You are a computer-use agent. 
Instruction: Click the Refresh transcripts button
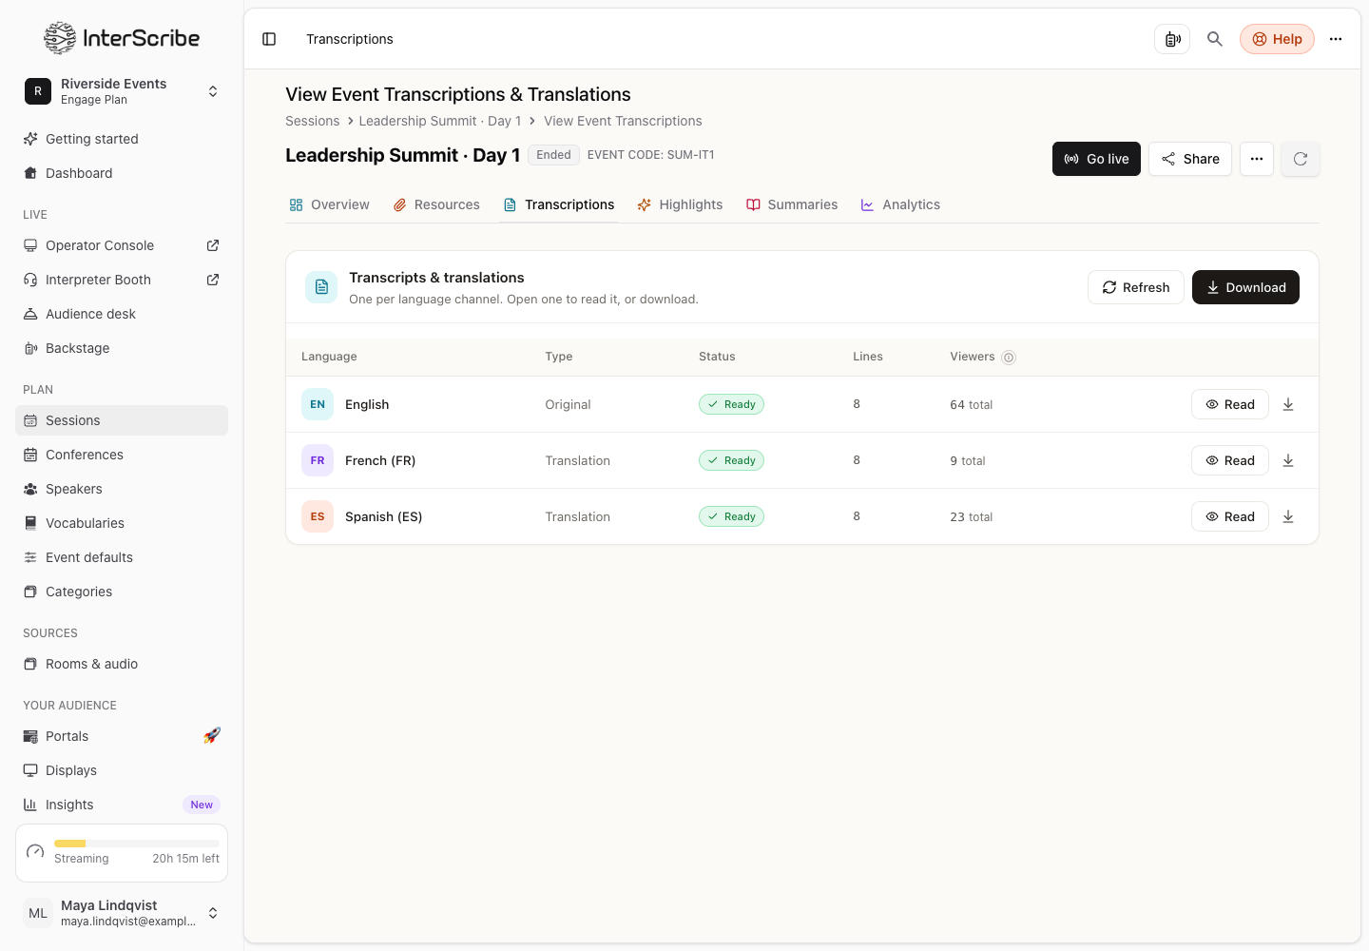(x=1135, y=287)
